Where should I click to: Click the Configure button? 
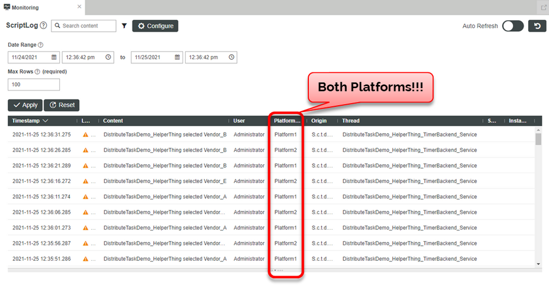point(155,26)
